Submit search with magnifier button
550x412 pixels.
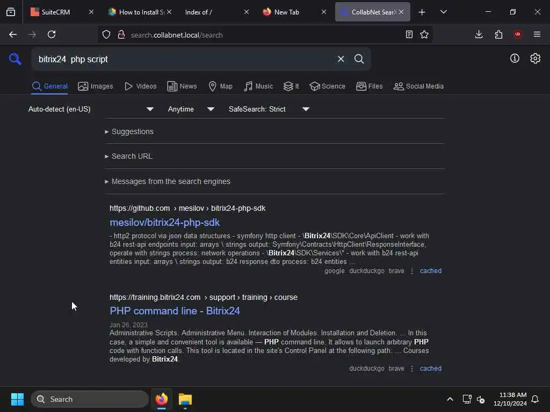tap(359, 59)
